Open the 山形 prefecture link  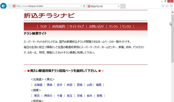pyautogui.click(x=89, y=85)
